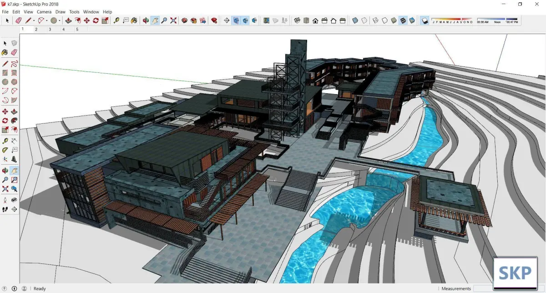Select the Offset tool in top toolbar
Viewport: 546px width, 293px height.
click(77, 20)
